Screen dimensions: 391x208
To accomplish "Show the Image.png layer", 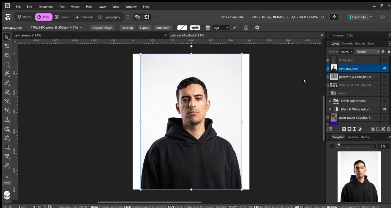I will click(x=385, y=60).
